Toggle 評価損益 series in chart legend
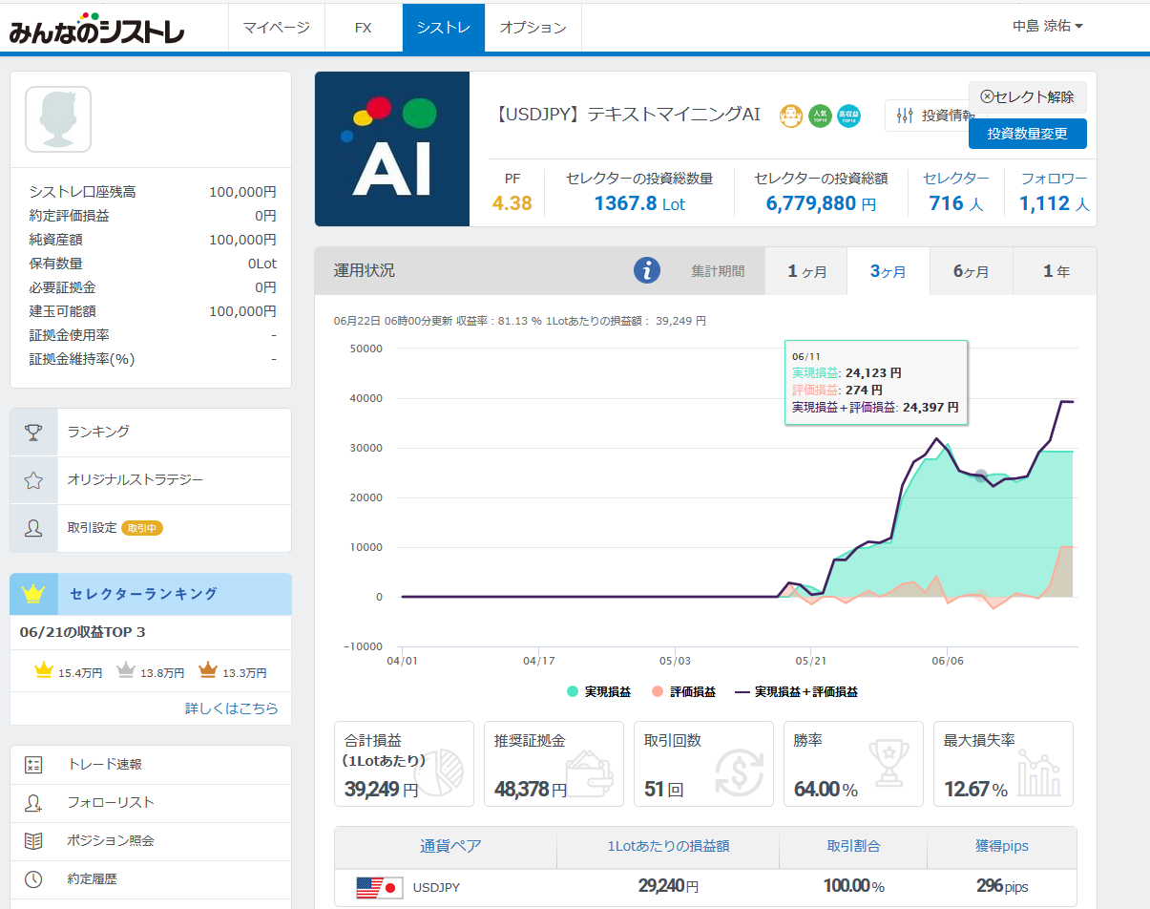Screen dimensions: 1150x909 [x=684, y=692]
